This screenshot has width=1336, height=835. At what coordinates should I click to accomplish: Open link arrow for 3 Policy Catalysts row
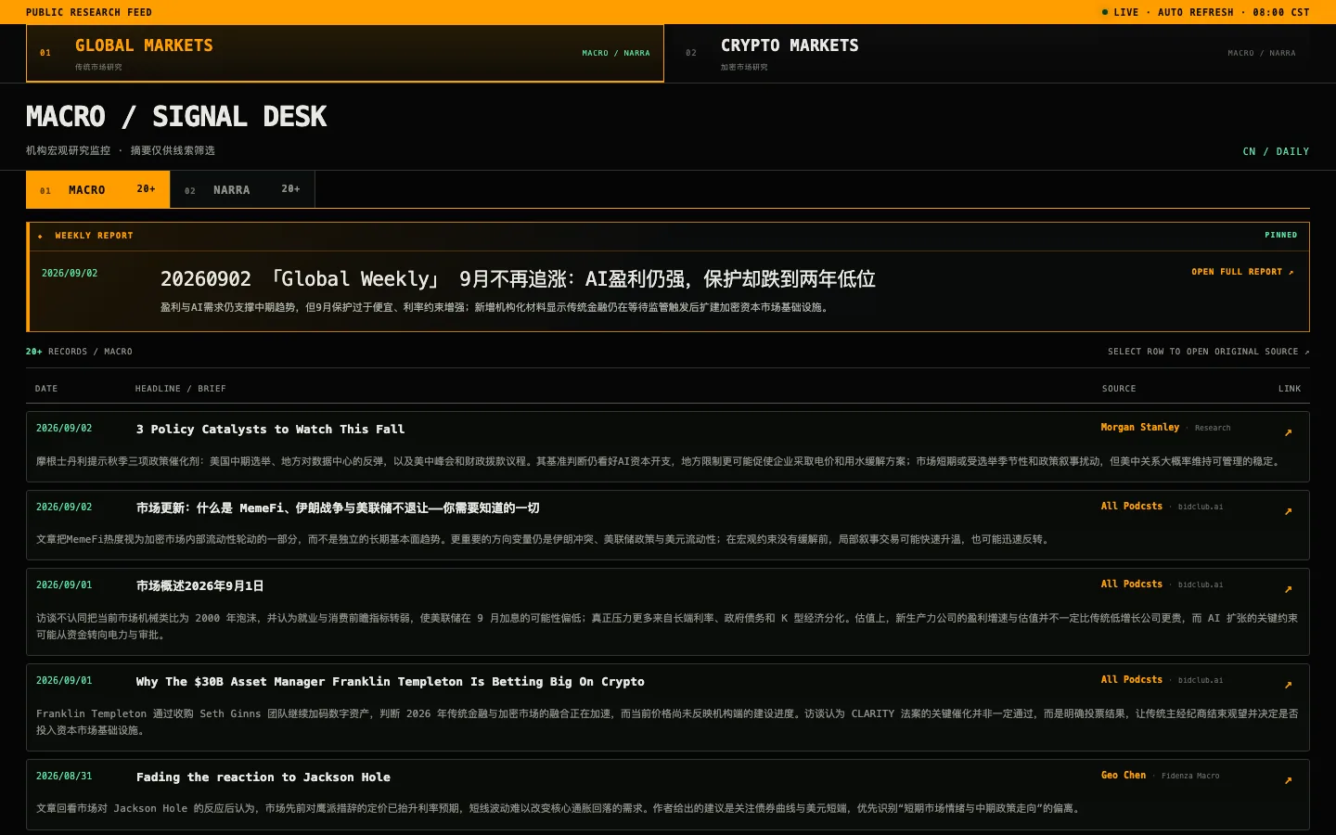(x=1288, y=432)
